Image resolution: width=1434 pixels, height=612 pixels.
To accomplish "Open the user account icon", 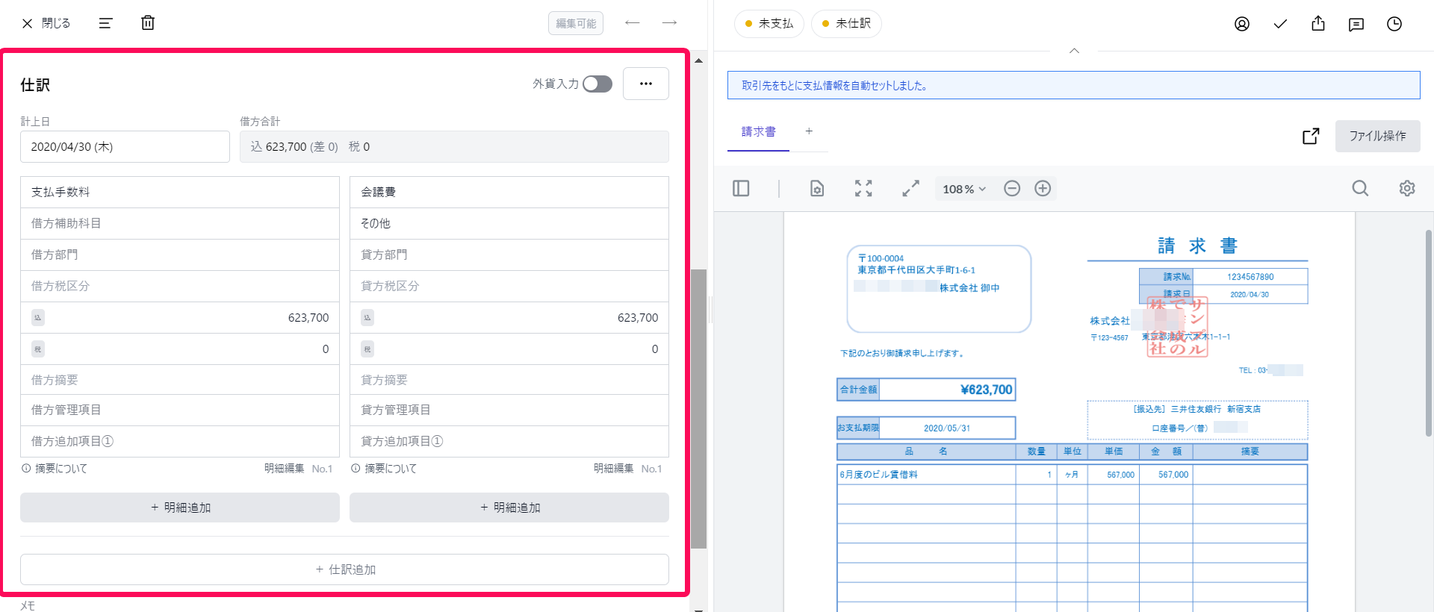I will pyautogui.click(x=1242, y=24).
